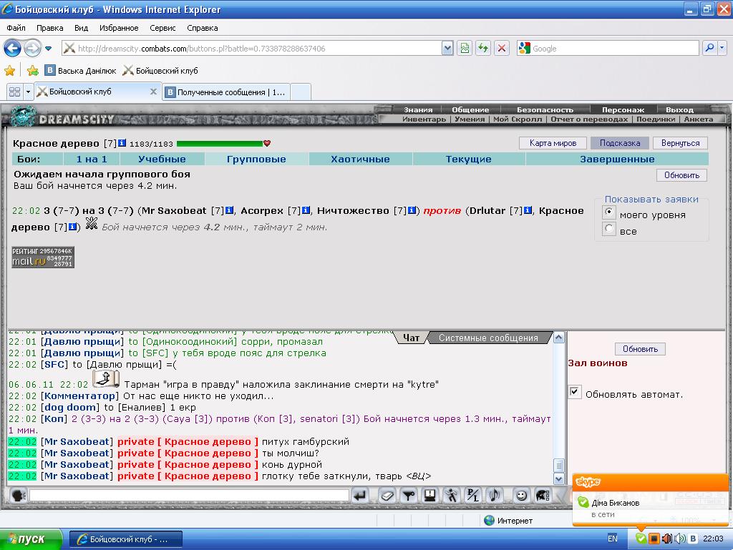733x550 pixels.
Task: Click browser Forward arrow button
Action: coord(32,48)
